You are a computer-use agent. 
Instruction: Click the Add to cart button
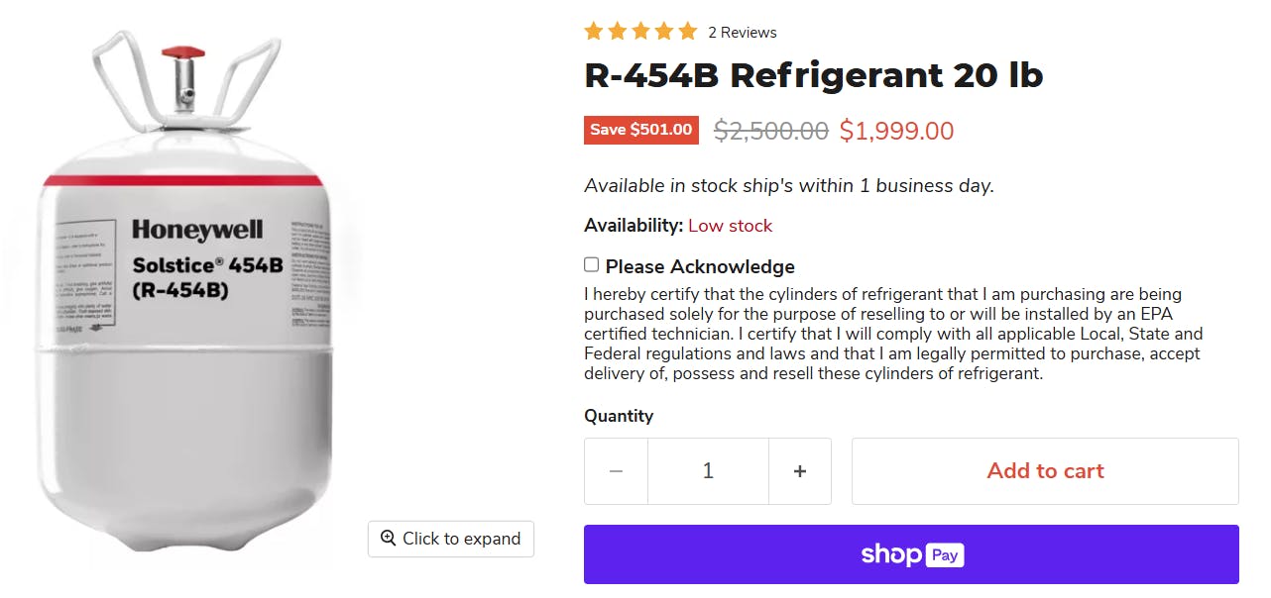pos(1044,470)
